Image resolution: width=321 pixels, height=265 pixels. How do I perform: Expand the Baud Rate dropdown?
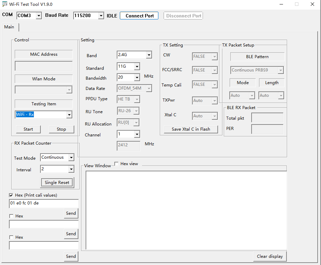(101, 16)
